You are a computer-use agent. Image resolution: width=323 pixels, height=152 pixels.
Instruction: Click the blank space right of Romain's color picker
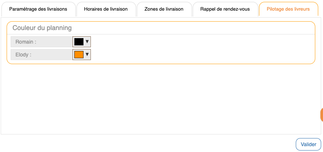click(202, 42)
